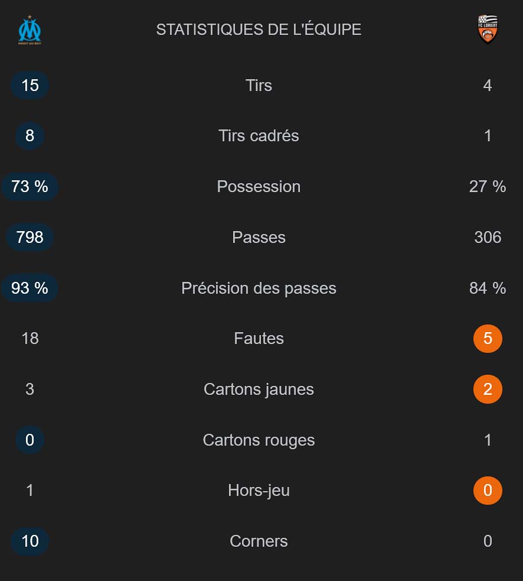Click the blue 15 shots badge
The height and width of the screenshot is (581, 523).
coord(30,85)
